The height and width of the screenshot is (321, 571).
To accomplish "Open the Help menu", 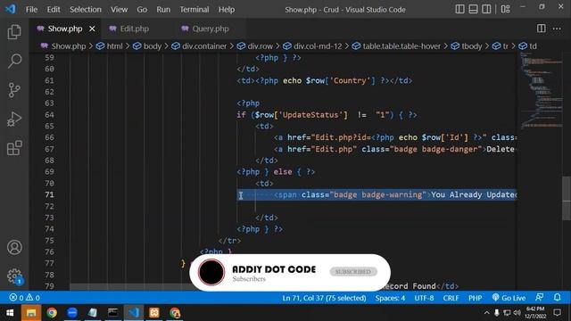I will (226, 10).
